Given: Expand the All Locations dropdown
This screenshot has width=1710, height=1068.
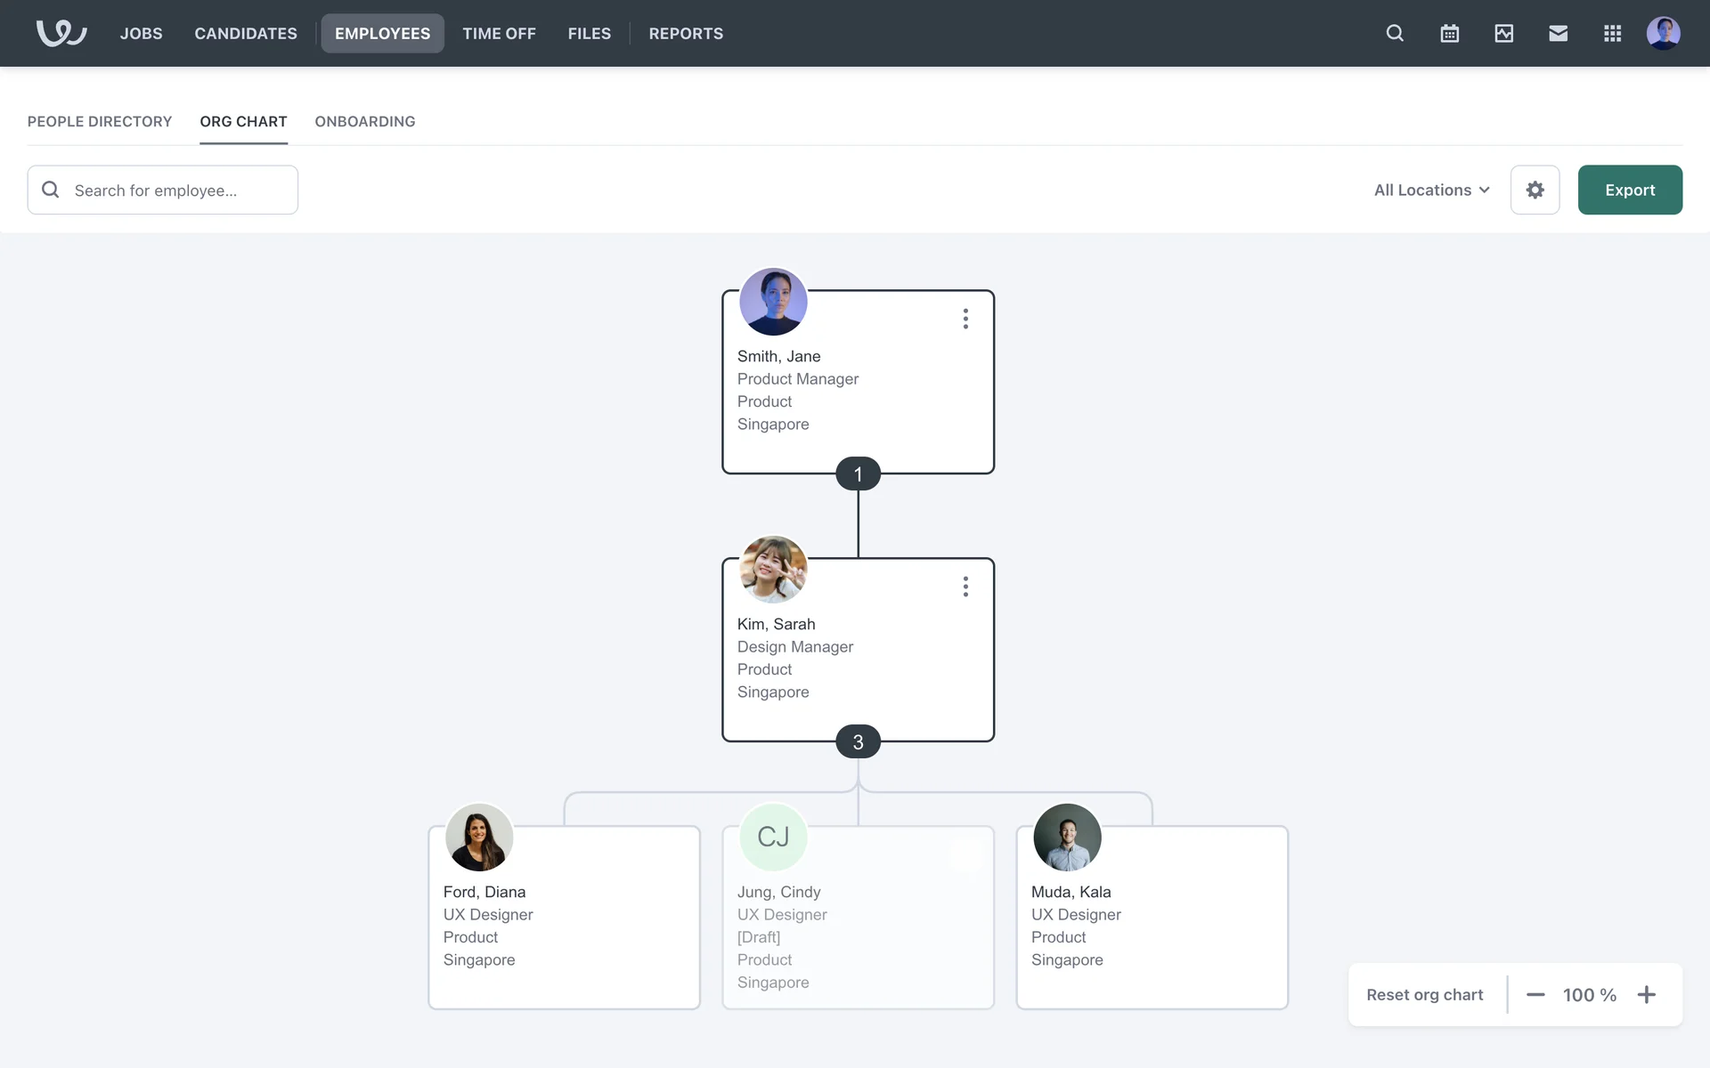Looking at the screenshot, I should pyautogui.click(x=1431, y=190).
